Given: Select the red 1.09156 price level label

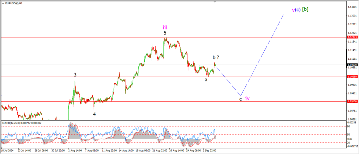Looking at the screenshot, I should tap(352, 102).
